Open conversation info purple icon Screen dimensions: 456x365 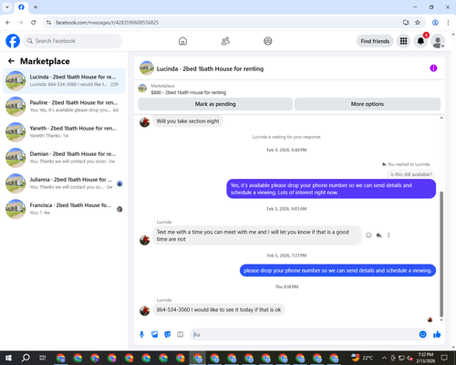click(x=433, y=68)
